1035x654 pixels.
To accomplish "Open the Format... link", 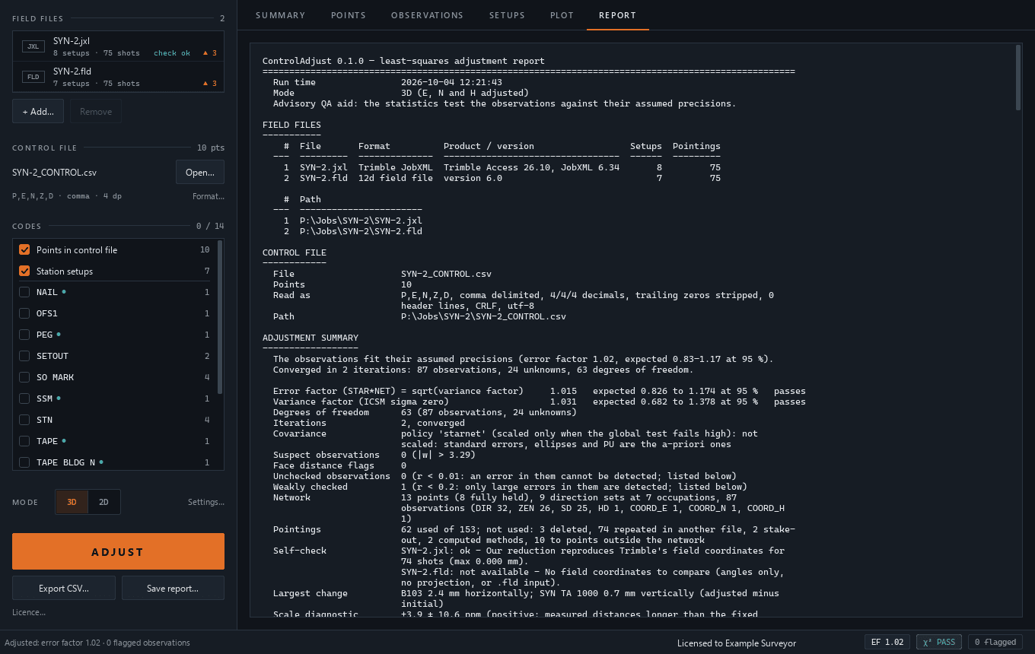I will [x=209, y=196].
